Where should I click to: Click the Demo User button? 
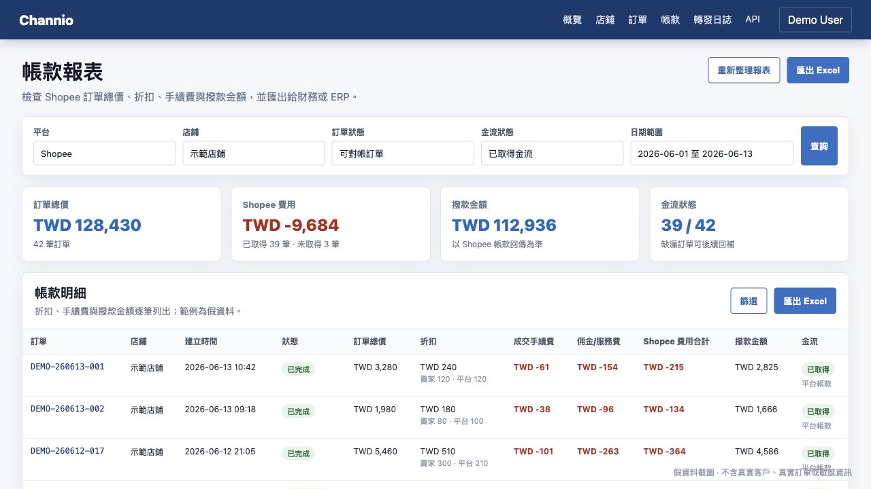point(815,20)
